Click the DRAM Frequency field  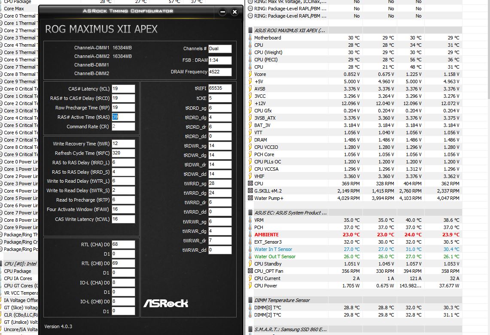(x=220, y=72)
